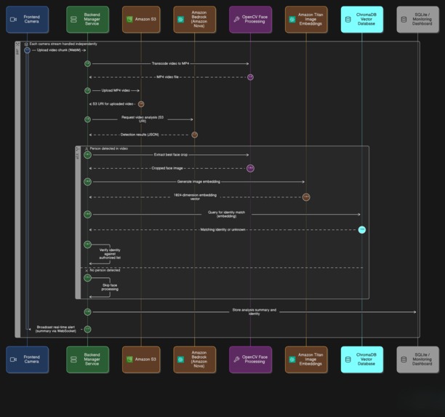Click the purple step circle after 'MP4 video file'
Screen dimensions: 445x417
(x=250, y=77)
